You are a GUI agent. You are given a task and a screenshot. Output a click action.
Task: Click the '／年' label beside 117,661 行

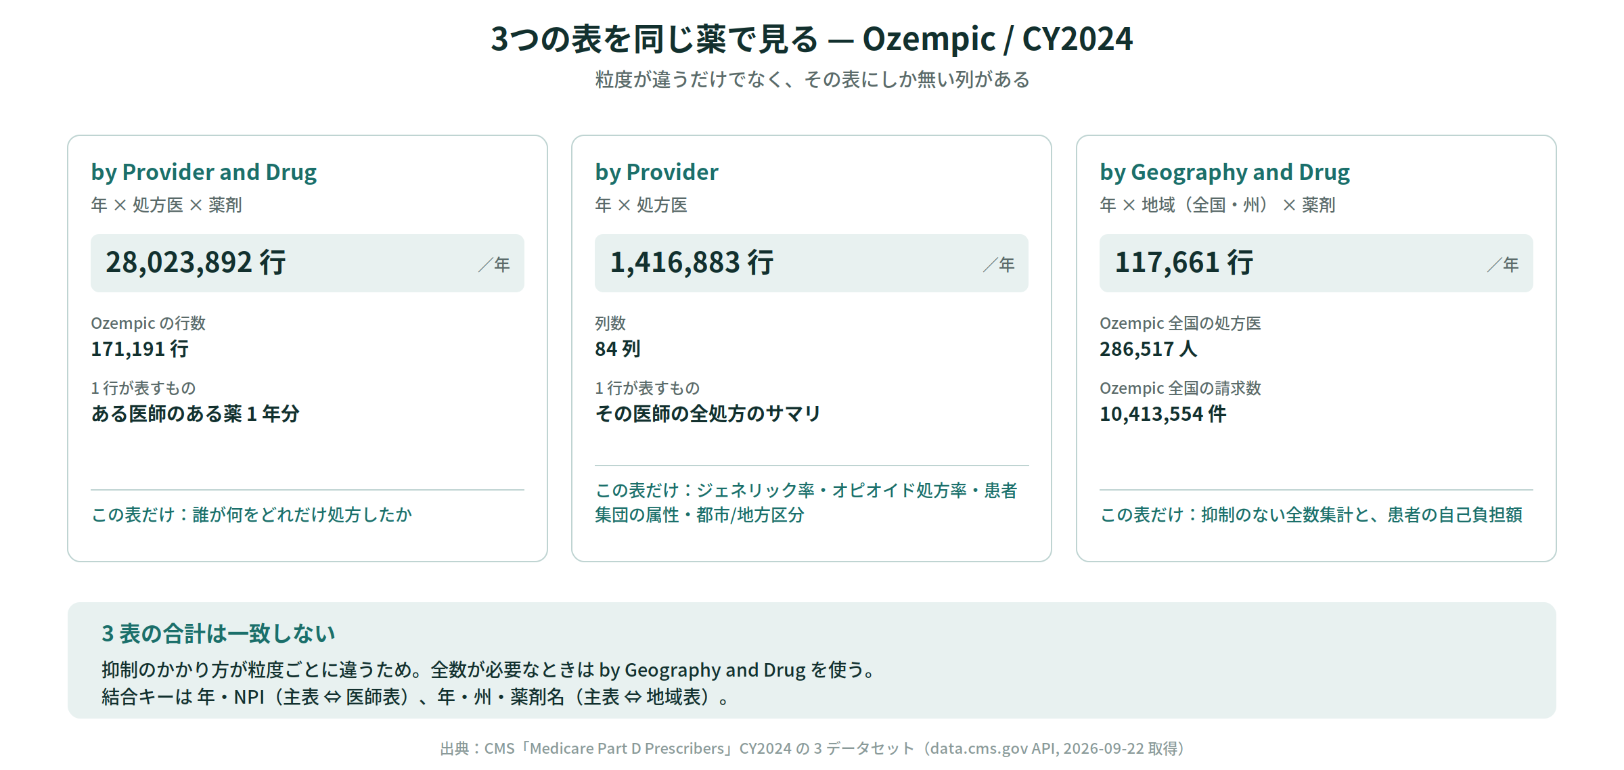1503,265
